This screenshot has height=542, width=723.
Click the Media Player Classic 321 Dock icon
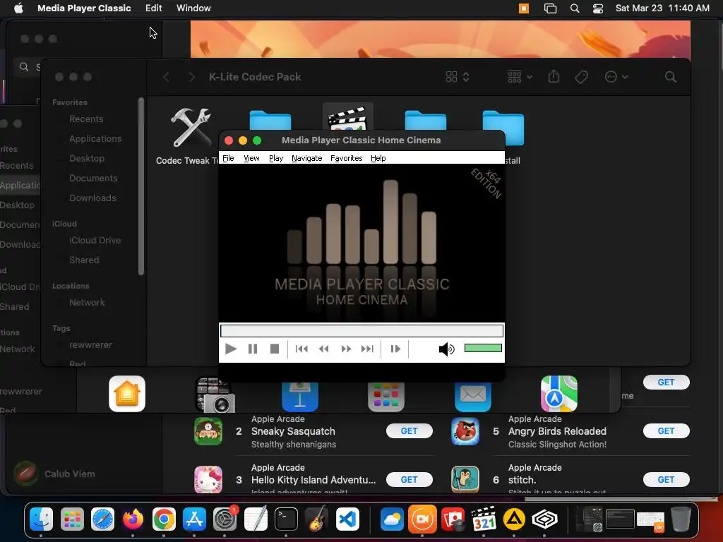(484, 519)
